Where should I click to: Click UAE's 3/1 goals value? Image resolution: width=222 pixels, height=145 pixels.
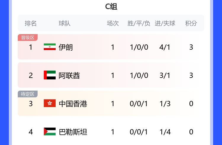tap(165, 75)
